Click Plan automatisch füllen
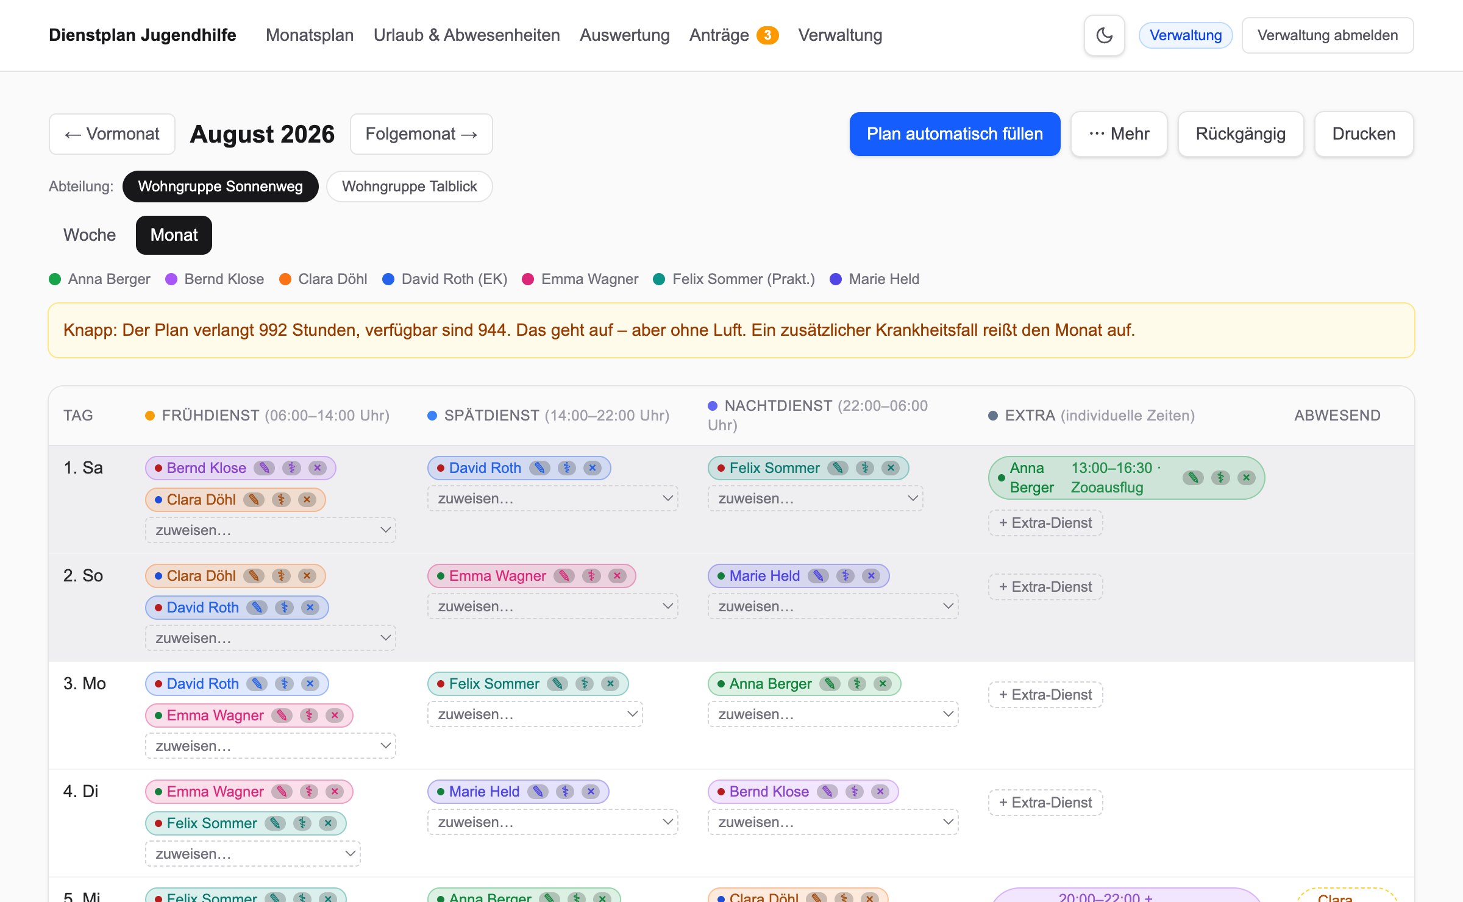Image resolution: width=1463 pixels, height=902 pixels. tap(955, 134)
